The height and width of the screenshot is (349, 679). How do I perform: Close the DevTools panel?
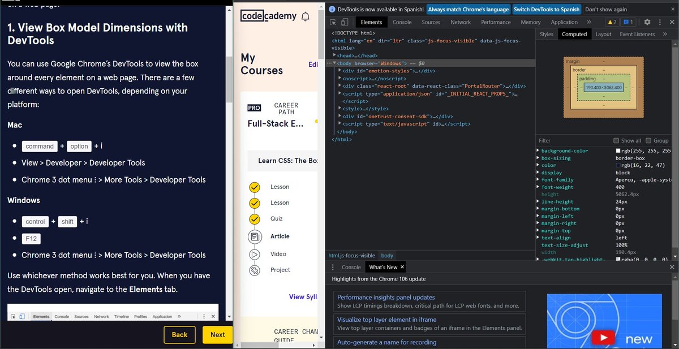pos(672,22)
